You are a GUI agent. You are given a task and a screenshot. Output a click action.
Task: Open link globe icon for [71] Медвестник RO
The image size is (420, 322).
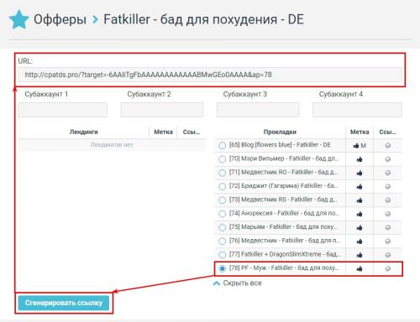coord(388,173)
